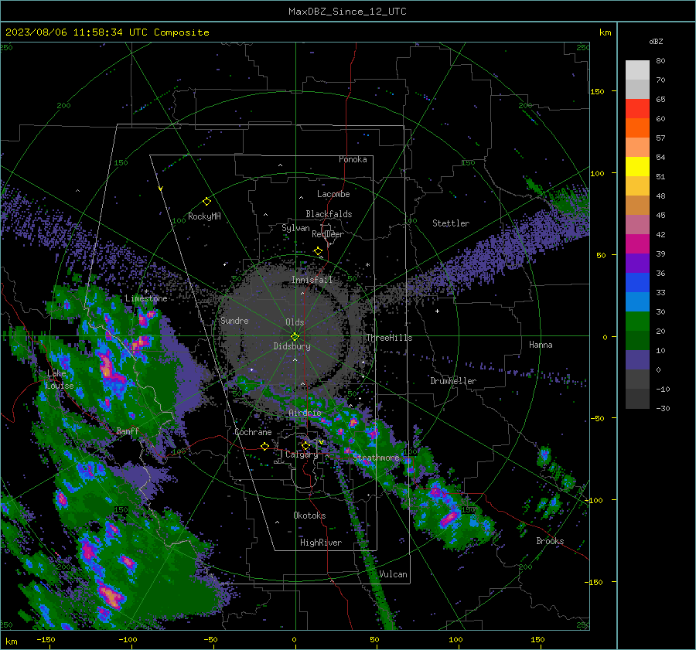Select the Banff label
Viewport: 696px width, 650px height.
point(128,430)
